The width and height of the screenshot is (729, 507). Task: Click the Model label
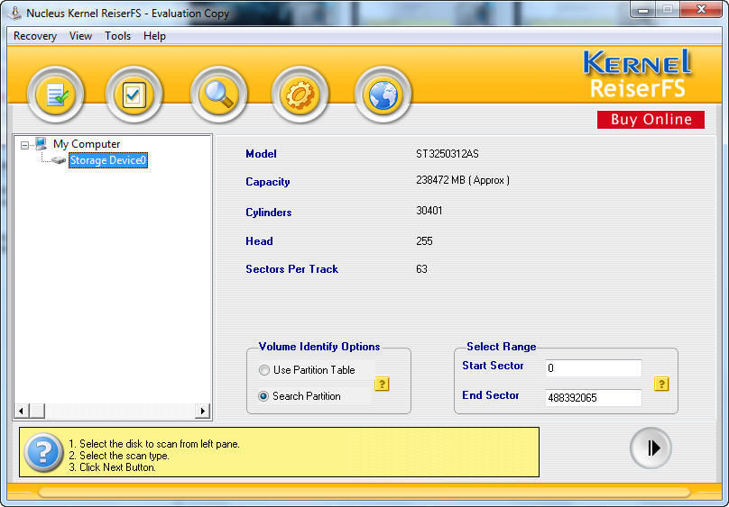coord(261,154)
